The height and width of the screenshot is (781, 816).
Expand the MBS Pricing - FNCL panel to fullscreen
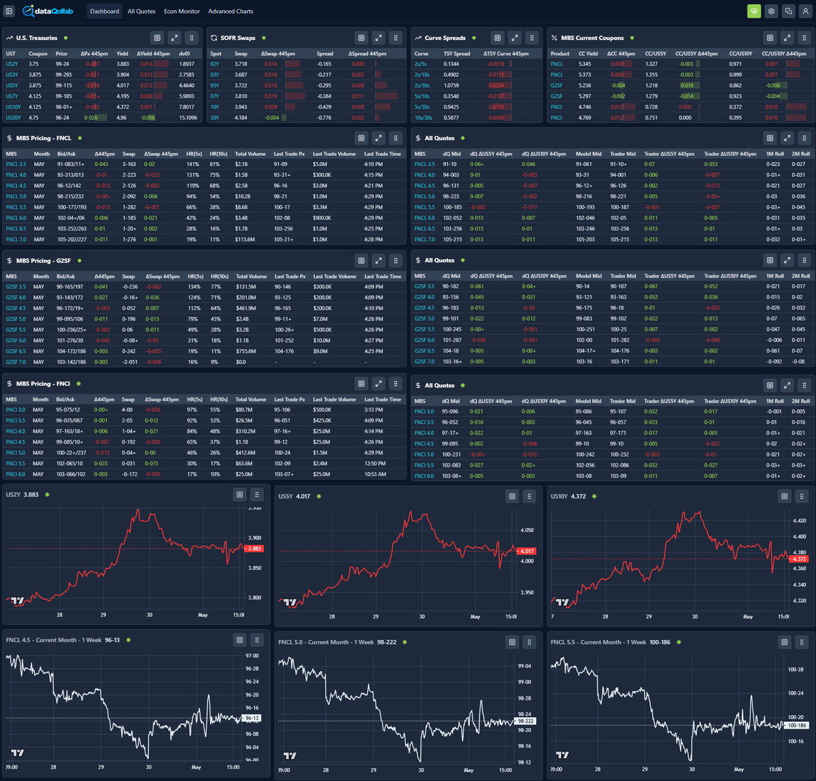point(379,138)
